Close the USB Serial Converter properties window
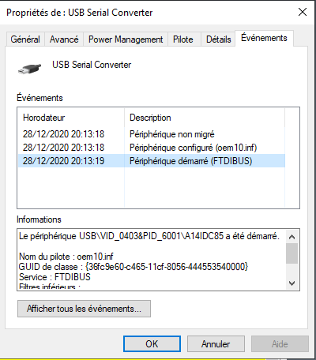This screenshot has height=360, width=316. pyautogui.click(x=303, y=12)
